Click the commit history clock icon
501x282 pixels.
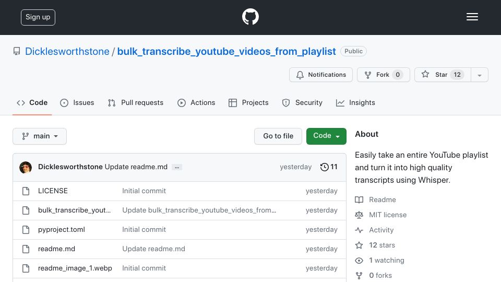(324, 167)
